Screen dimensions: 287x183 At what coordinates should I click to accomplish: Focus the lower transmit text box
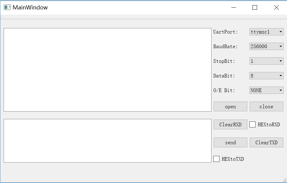point(107,141)
